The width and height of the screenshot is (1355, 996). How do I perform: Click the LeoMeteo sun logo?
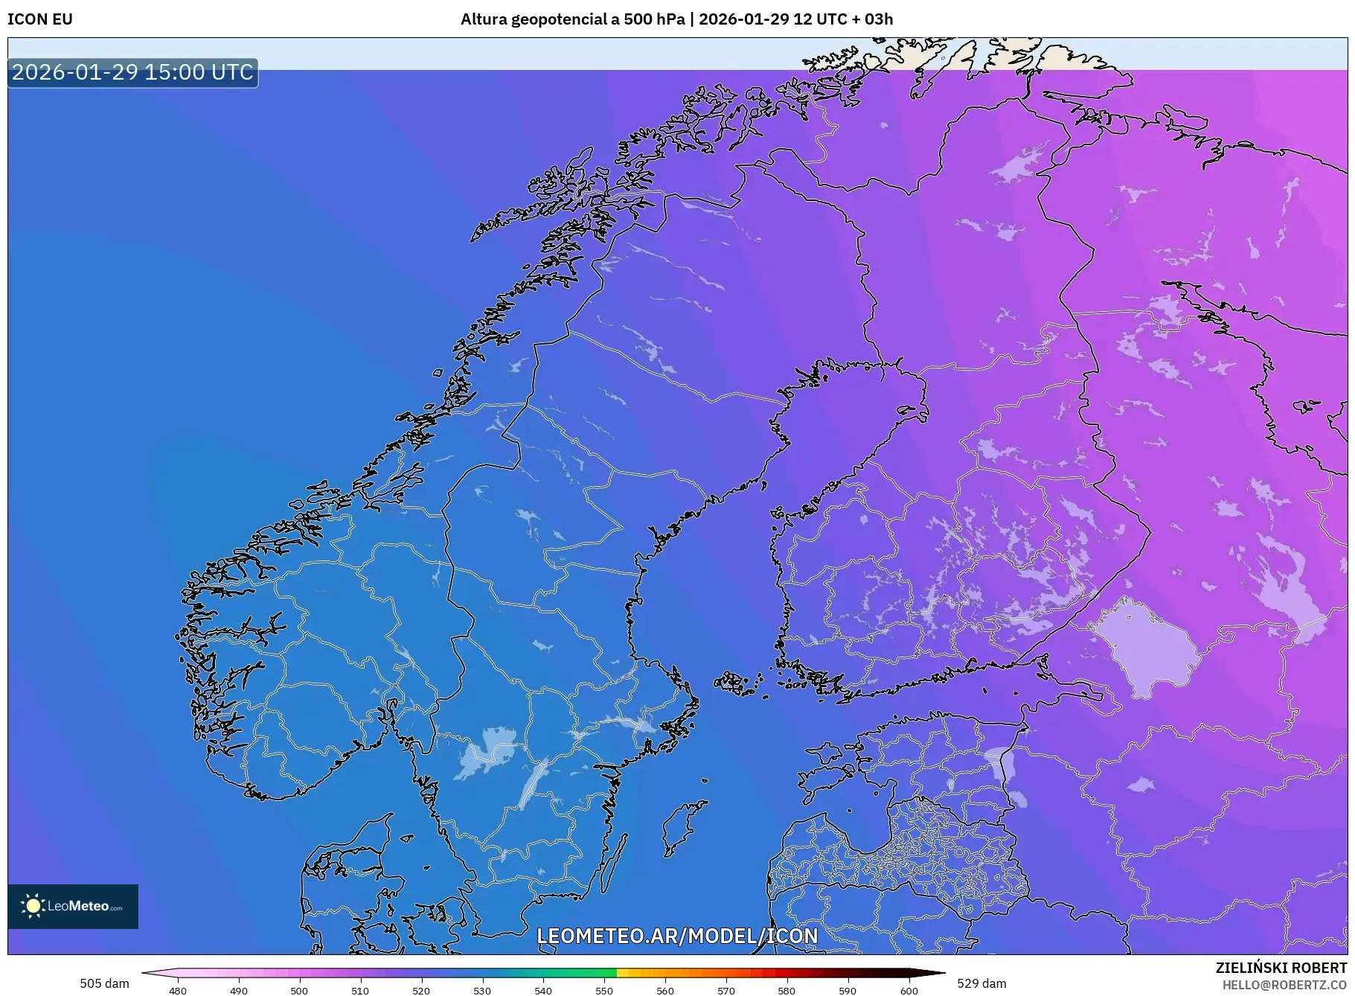34,907
